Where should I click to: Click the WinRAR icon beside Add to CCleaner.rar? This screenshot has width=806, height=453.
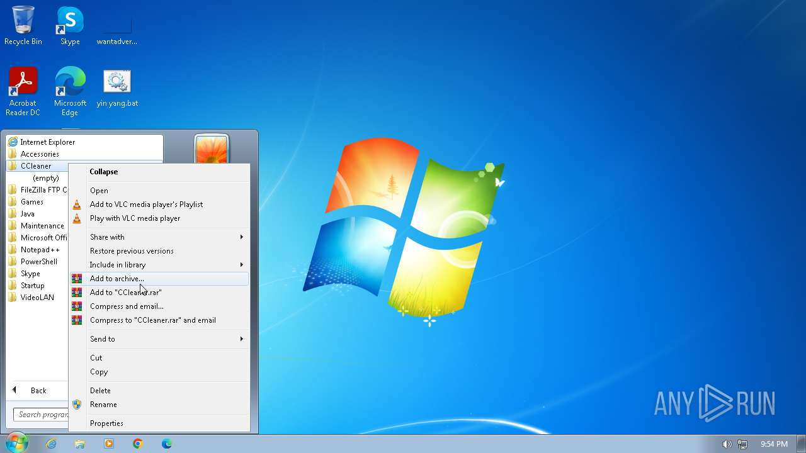click(77, 293)
